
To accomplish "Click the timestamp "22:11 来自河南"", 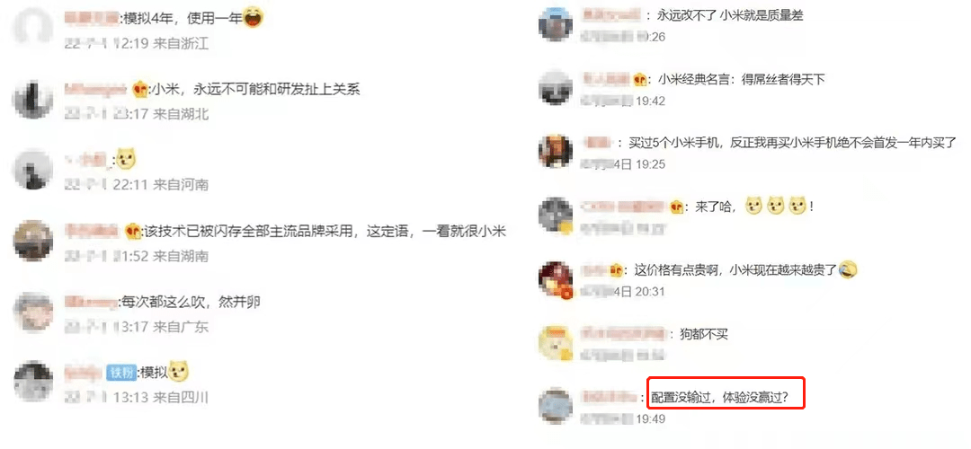I will click(160, 185).
